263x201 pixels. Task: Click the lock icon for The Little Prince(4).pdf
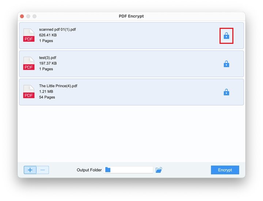226,92
